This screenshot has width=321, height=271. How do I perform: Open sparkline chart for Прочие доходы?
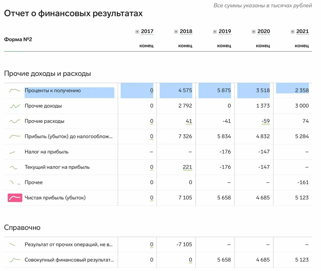(x=15, y=106)
